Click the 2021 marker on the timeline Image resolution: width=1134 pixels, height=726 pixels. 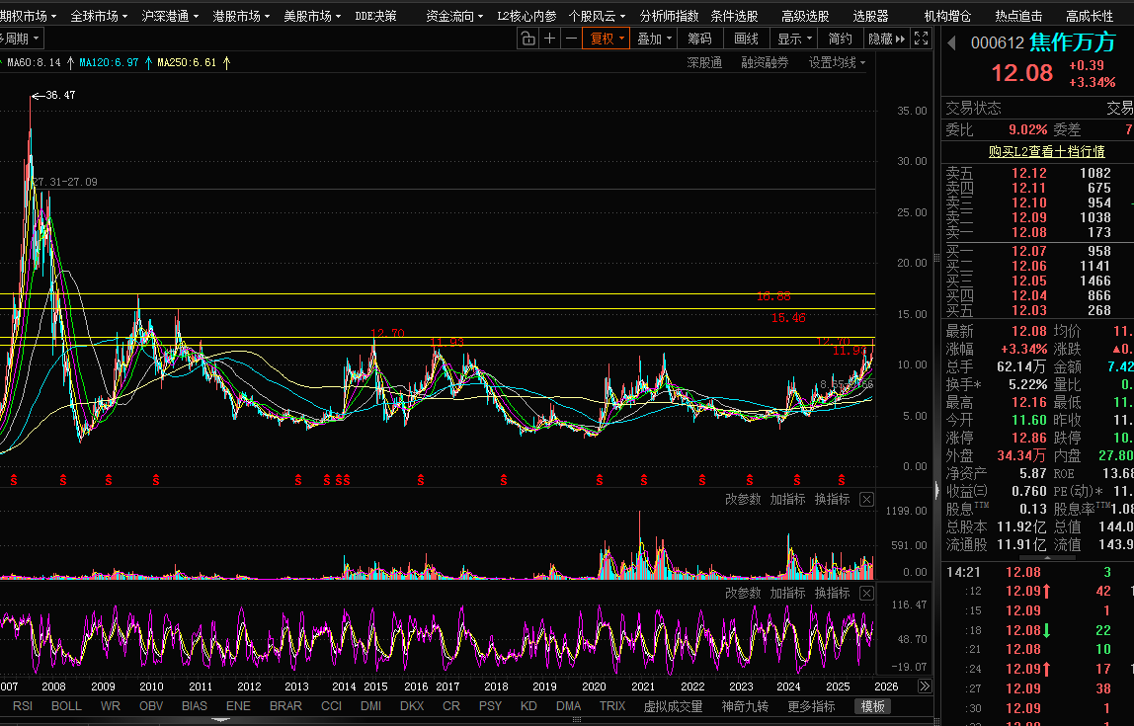click(x=643, y=686)
